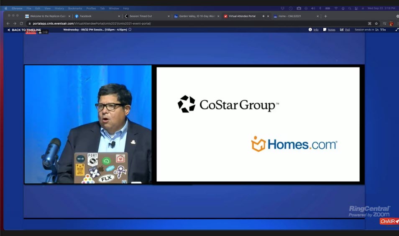This screenshot has height=236, width=399.
Task: Click the session title text
Action: (95, 30)
